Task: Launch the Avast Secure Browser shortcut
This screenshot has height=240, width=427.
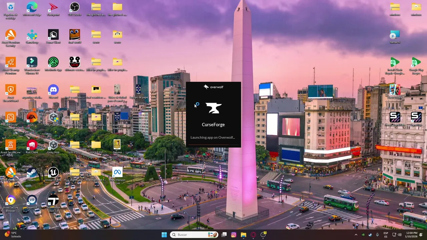Action: [x=10, y=204]
